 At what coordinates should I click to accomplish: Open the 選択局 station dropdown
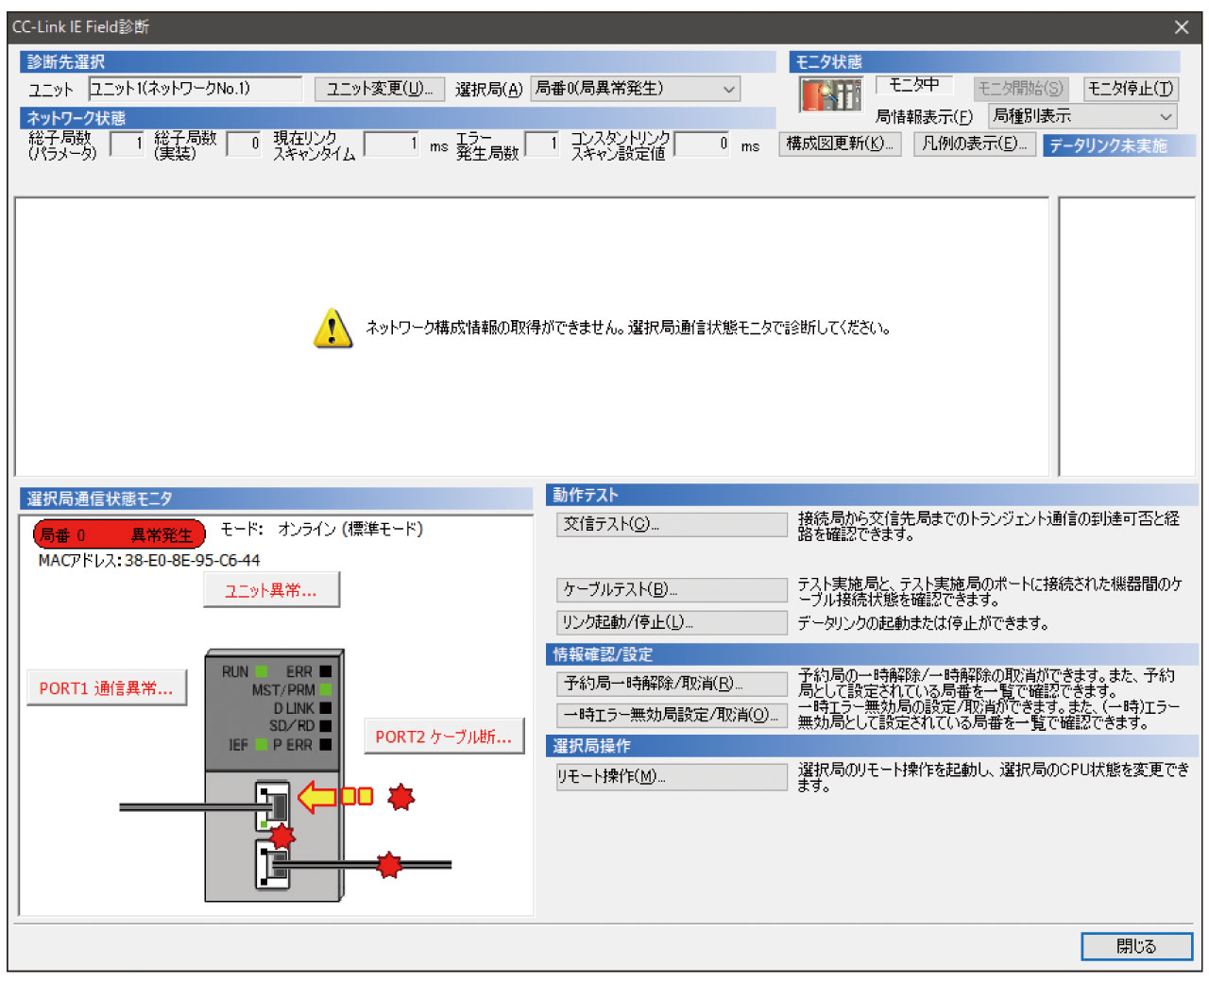click(635, 89)
